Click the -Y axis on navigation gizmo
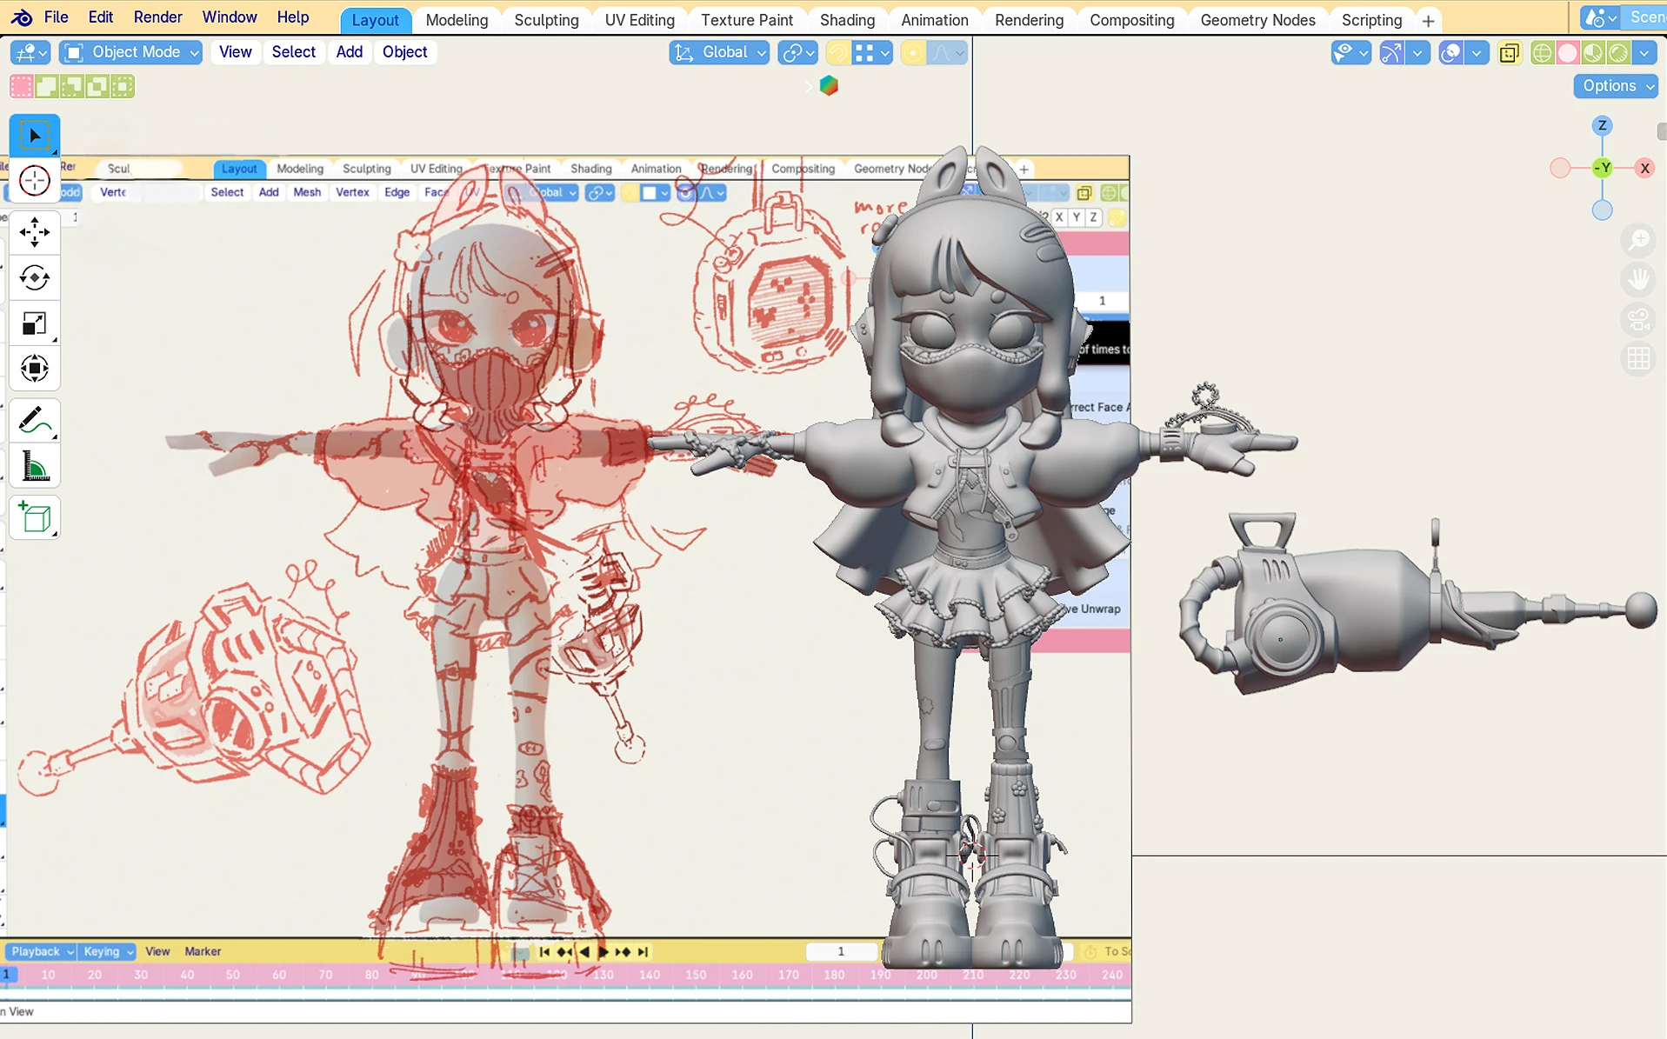 coord(1602,168)
